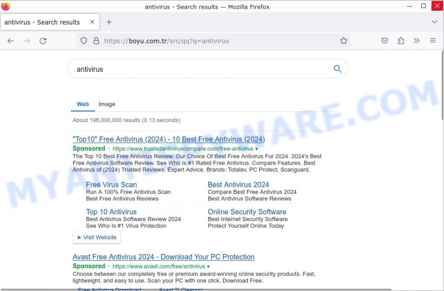The height and width of the screenshot is (291, 444).
Task: Select the Web results tab
Action: click(x=83, y=104)
